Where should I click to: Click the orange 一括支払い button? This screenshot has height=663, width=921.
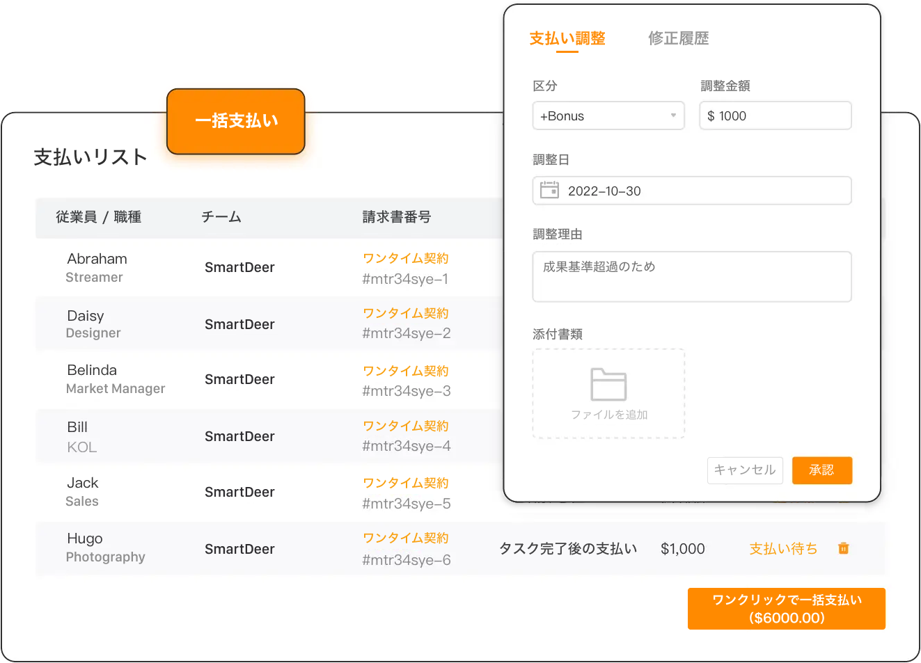(235, 121)
